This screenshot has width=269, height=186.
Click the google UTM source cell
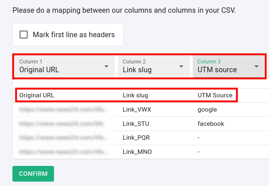click(207, 110)
